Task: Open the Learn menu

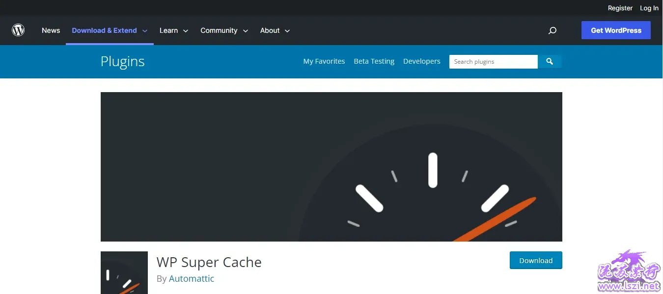Action: (x=168, y=30)
